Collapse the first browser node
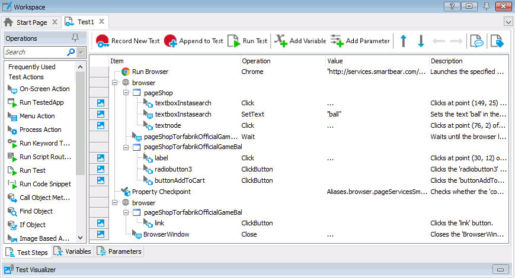515x278 pixels. pos(114,83)
